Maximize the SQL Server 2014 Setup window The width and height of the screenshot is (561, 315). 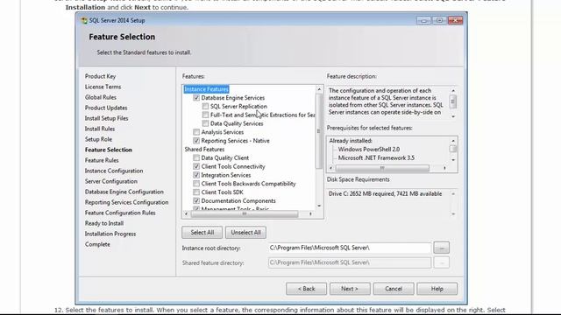coord(439,20)
